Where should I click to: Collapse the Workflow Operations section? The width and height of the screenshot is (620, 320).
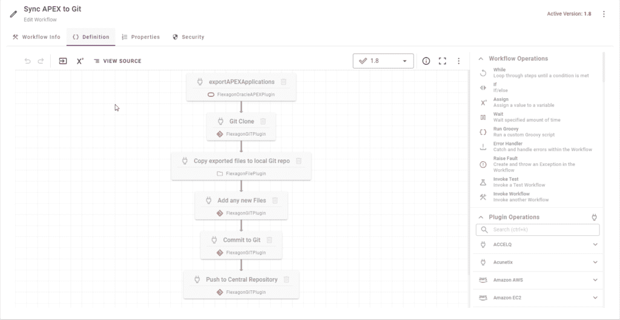(x=481, y=59)
